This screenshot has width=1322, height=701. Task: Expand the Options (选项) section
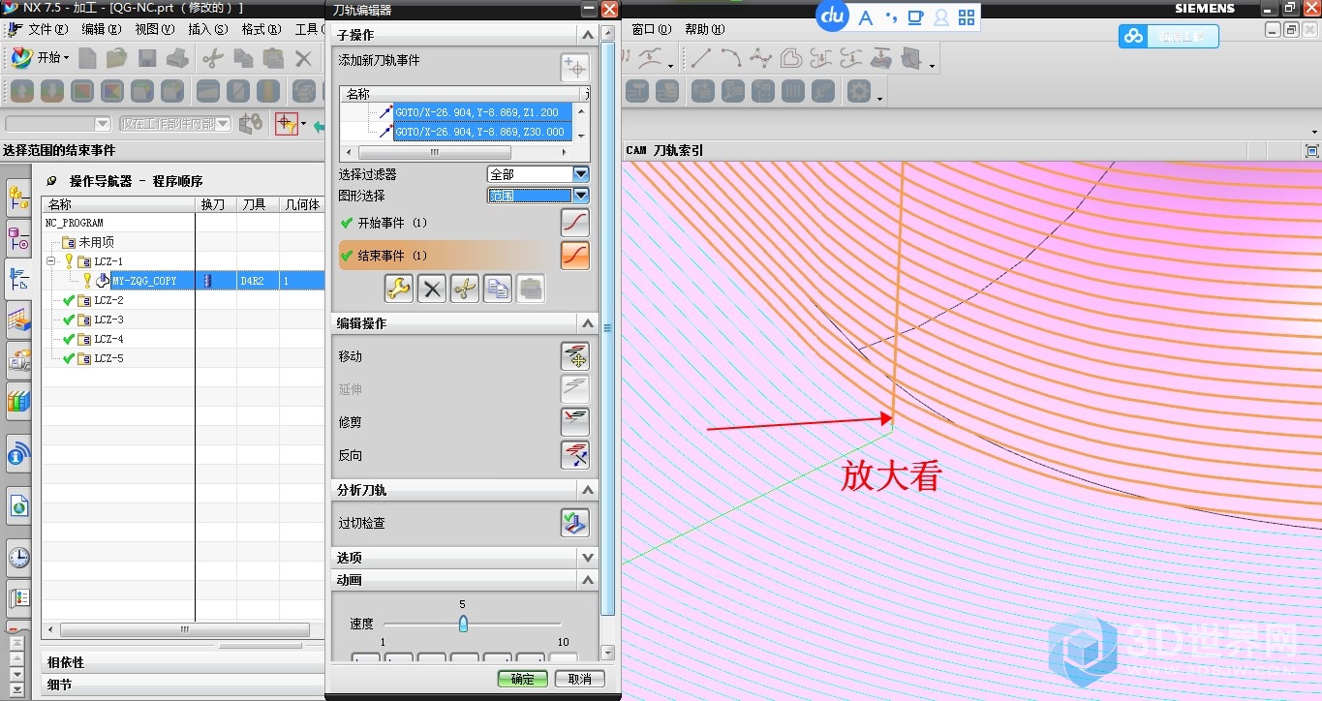click(x=587, y=558)
